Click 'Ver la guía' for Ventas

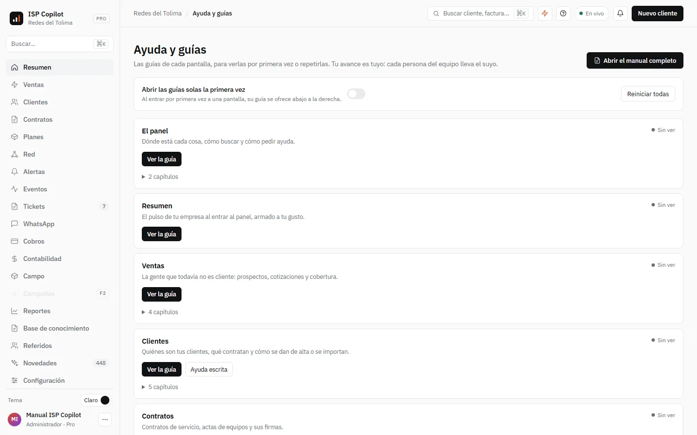tap(162, 294)
